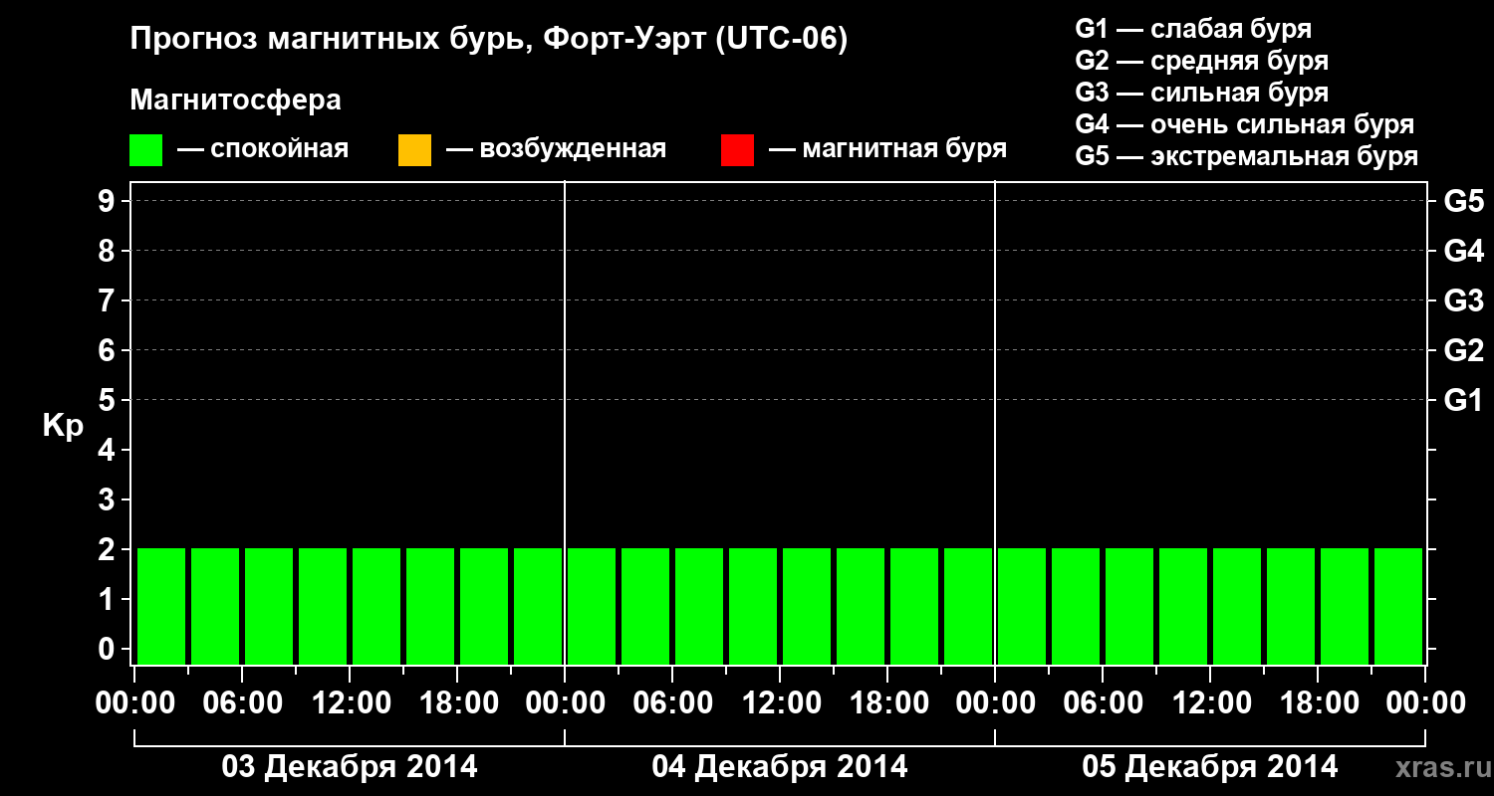The height and width of the screenshot is (796, 1494).
Task: Click the '18:00' time label under 05 Декабря
Action: coord(1318,703)
